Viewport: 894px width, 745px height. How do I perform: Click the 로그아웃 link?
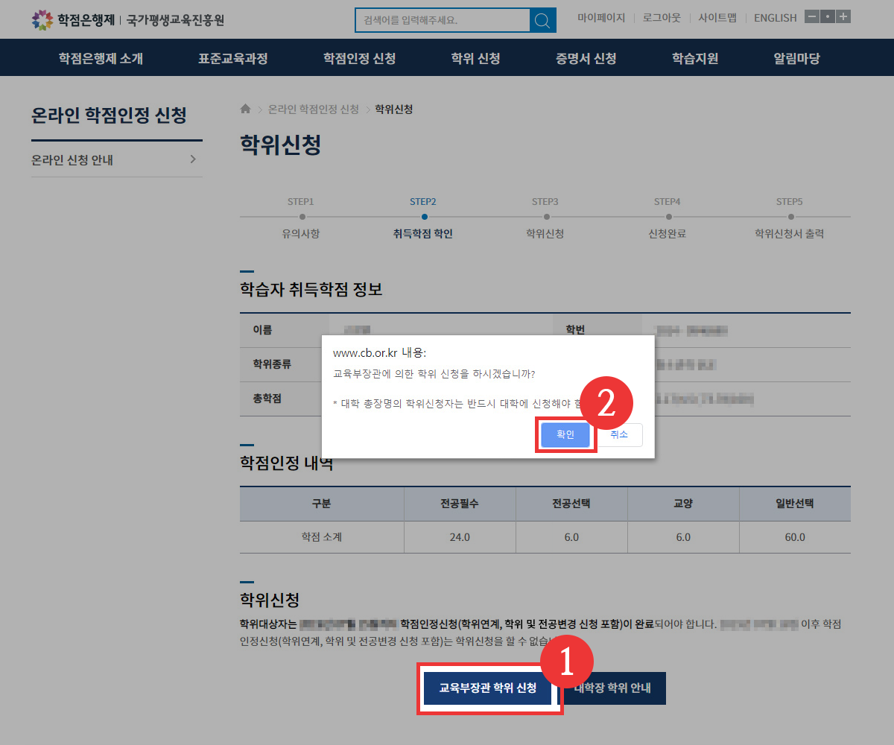662,18
